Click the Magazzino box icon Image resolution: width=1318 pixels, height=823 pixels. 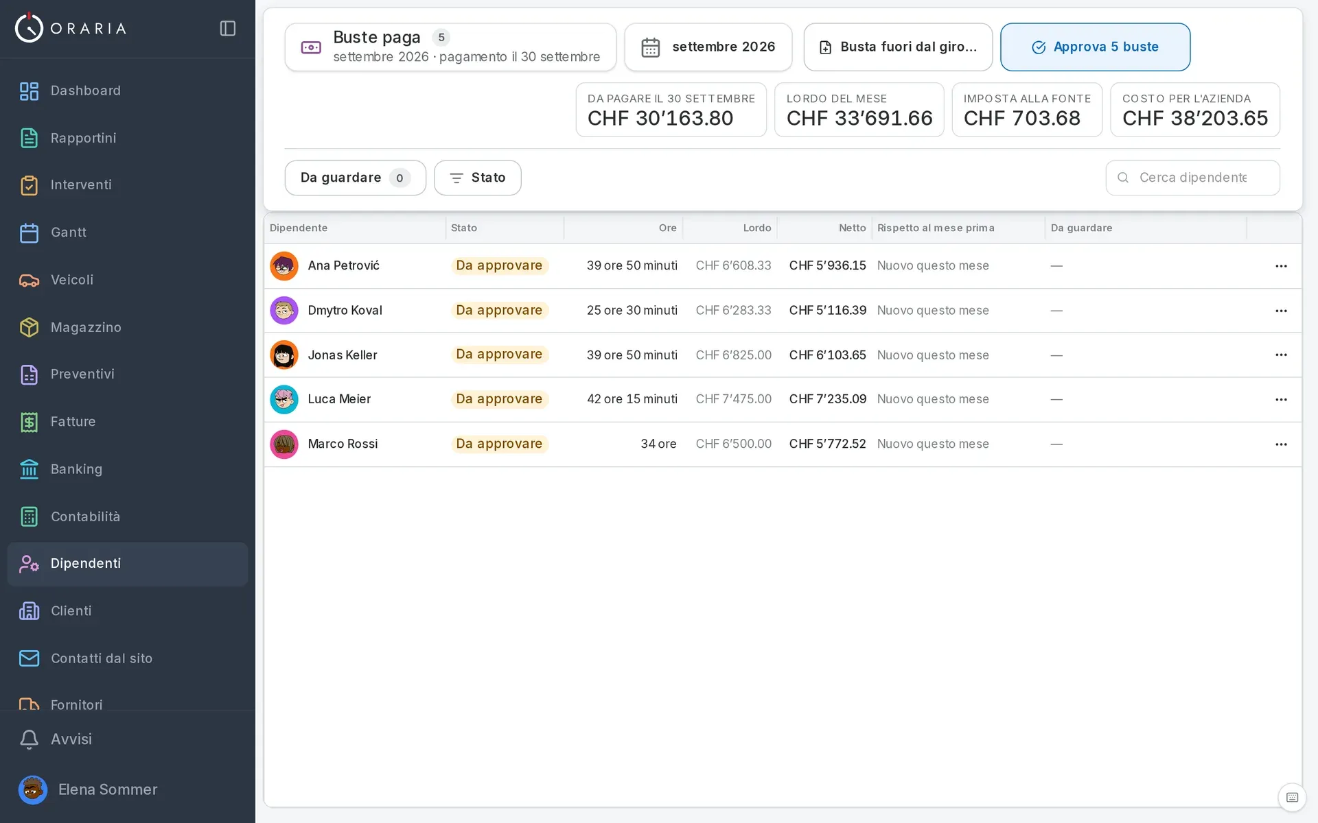(x=29, y=327)
